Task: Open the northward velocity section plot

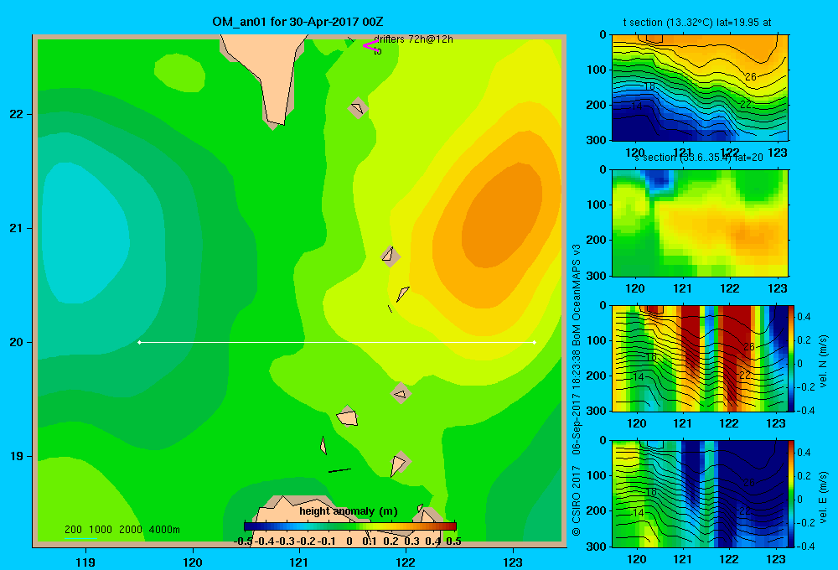Action: tap(700, 358)
